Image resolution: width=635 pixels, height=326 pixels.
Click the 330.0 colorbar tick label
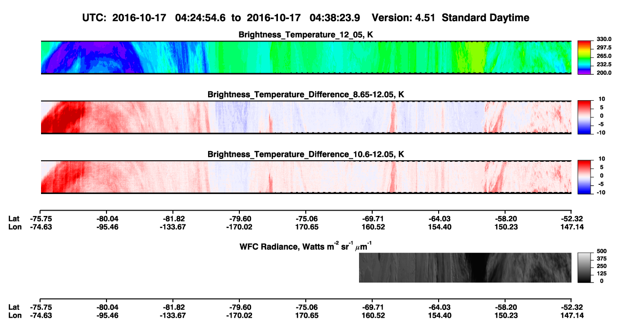[604, 39]
